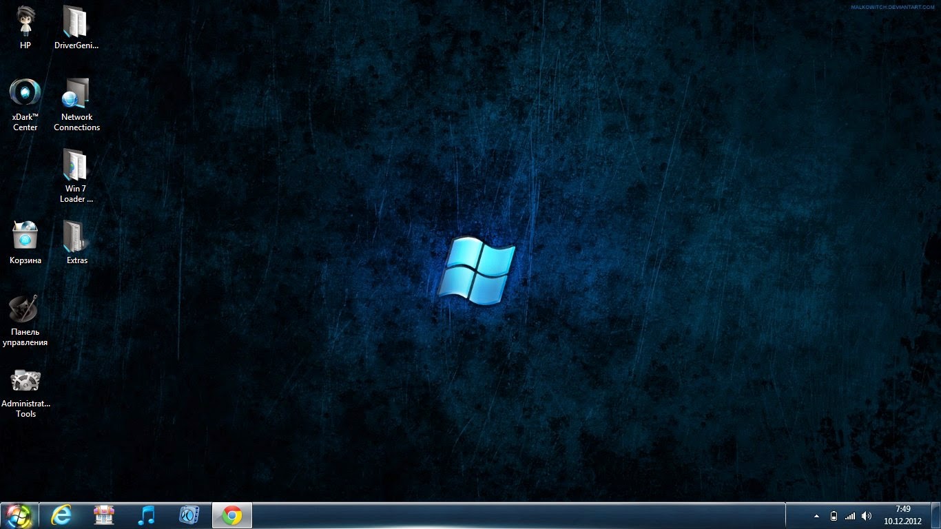Open the DriverGeni... folder icon

[x=76, y=28]
